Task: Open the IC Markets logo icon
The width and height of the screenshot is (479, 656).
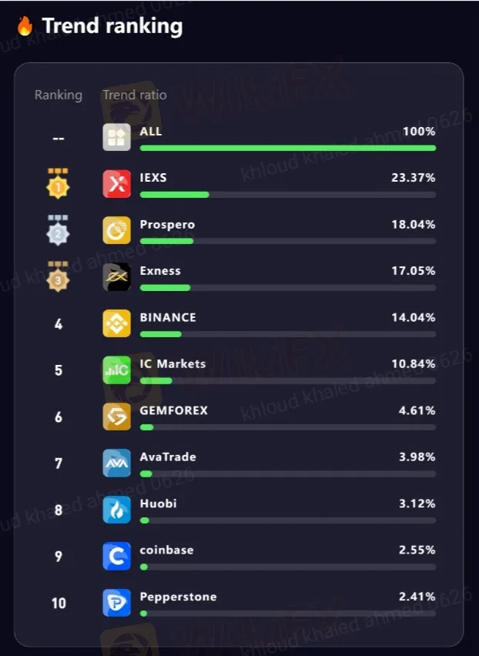Action: pos(116,370)
